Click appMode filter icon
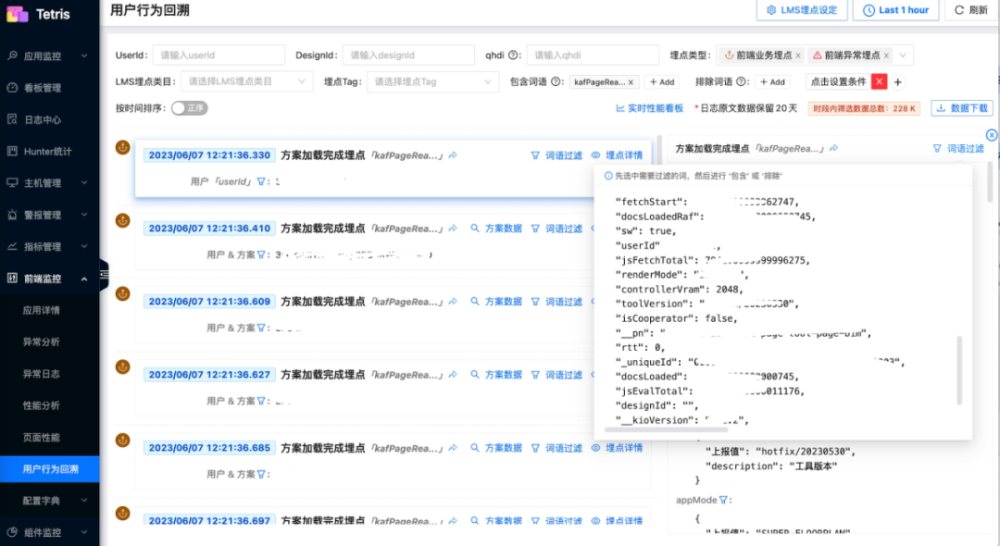The image size is (1000, 546). coord(723,500)
